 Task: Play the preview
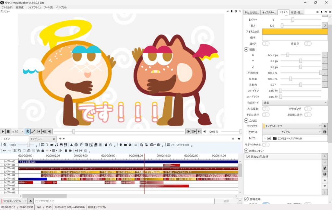pos(3,131)
